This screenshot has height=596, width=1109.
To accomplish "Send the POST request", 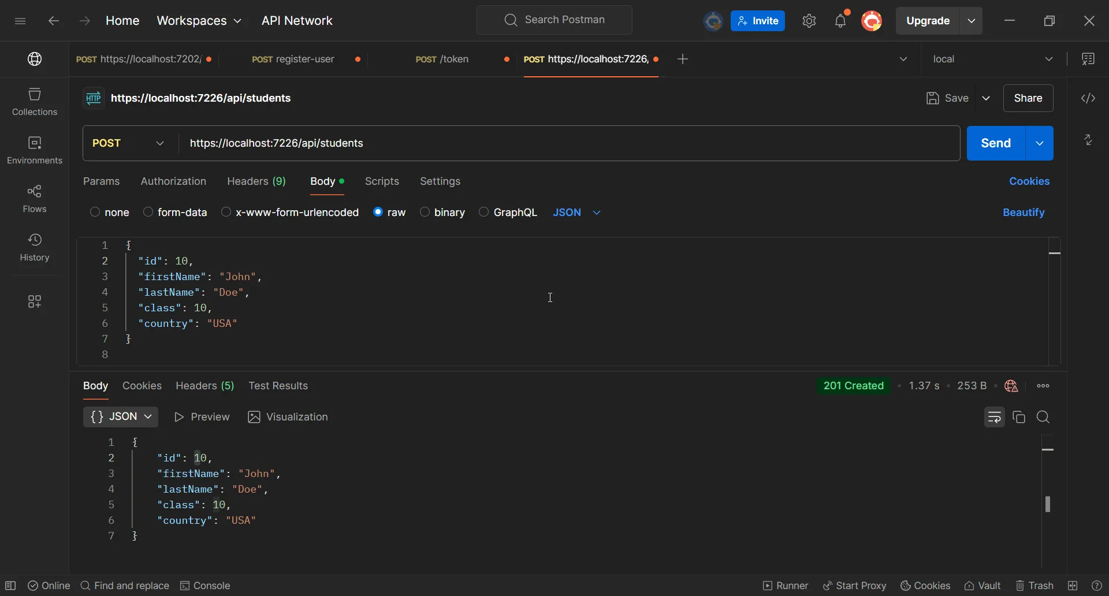I will (x=996, y=143).
